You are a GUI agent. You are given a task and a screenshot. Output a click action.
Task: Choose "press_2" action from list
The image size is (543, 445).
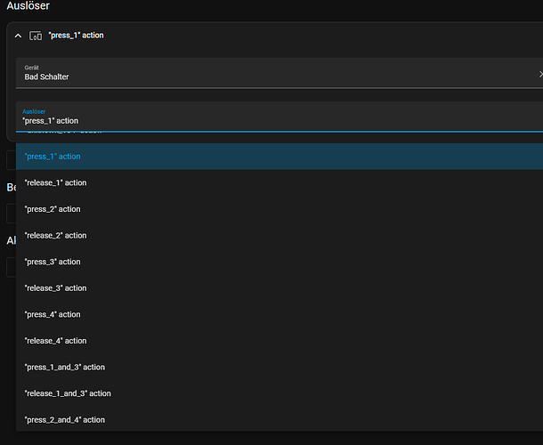click(280, 209)
